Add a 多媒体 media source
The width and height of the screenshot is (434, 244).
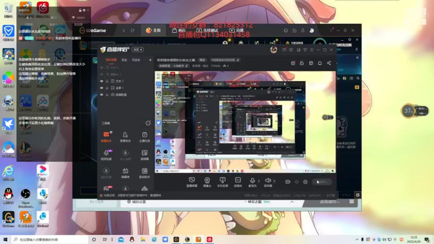(x=238, y=182)
